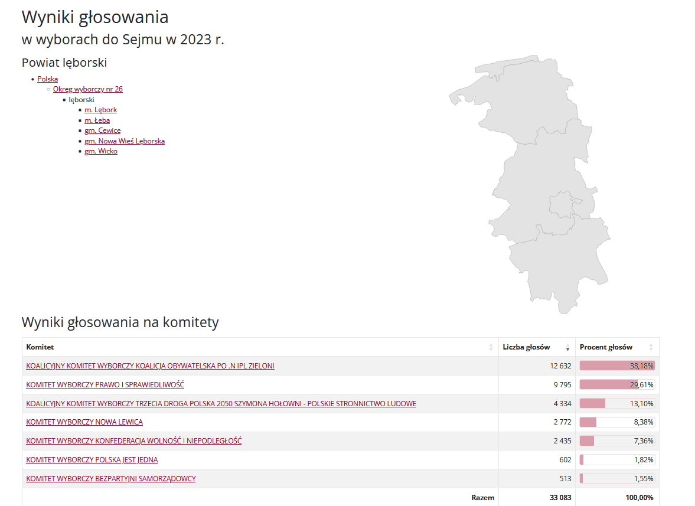Viewport: 695px width, 506px height.
Task: View Konfederacja Wolność i Niepodległość details
Action: (x=133, y=441)
